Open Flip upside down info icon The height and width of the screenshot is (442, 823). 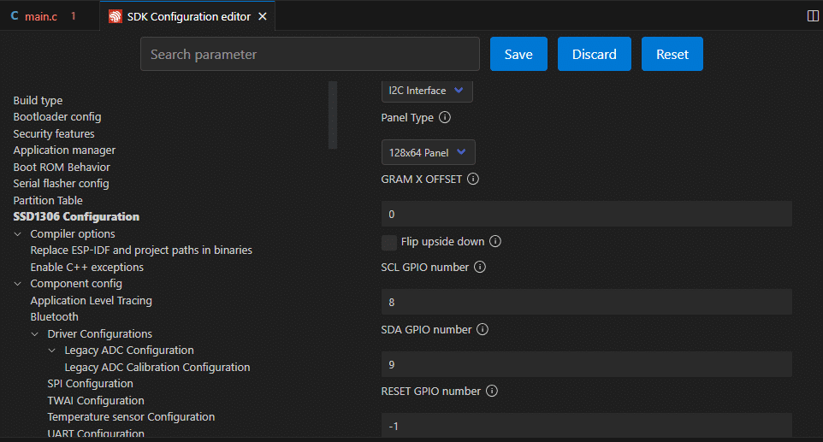[495, 241]
